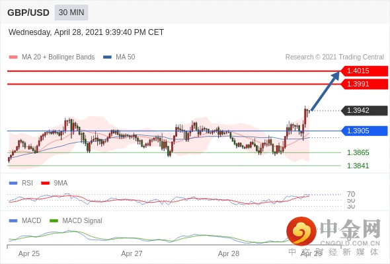The image size is (390, 264).
Task: Click the Apr 25 date axis label
Action: [29, 253]
